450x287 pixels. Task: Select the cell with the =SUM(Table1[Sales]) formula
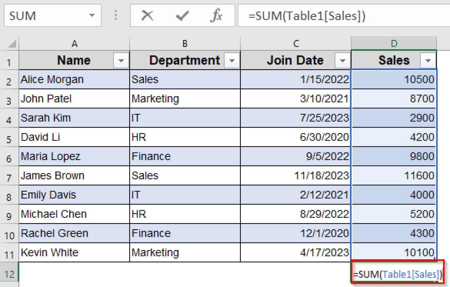click(x=393, y=274)
